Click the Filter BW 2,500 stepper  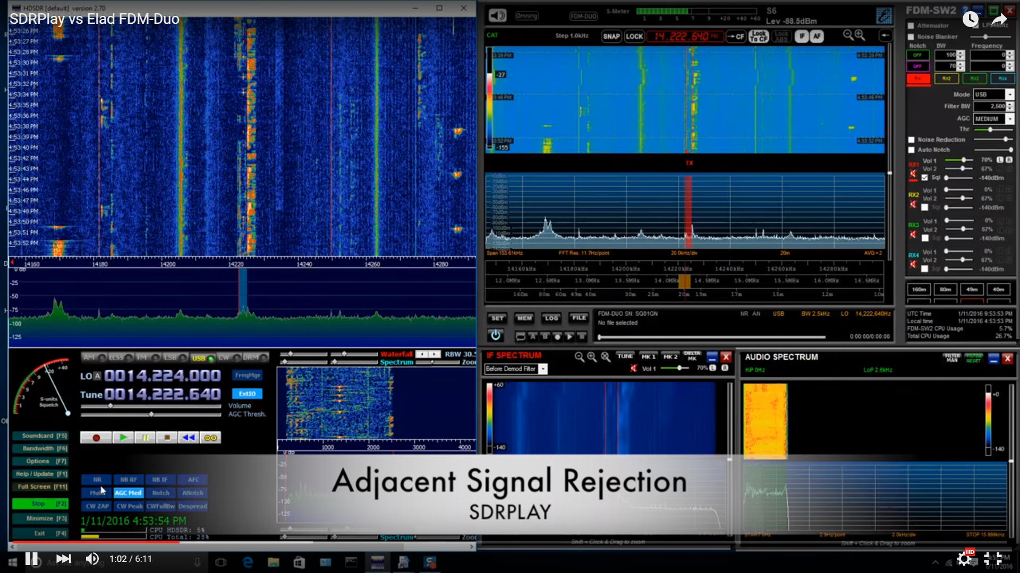point(1010,106)
